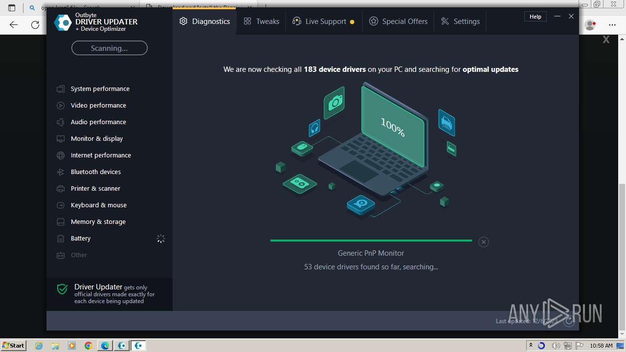Click the Battery category icon

61,239
